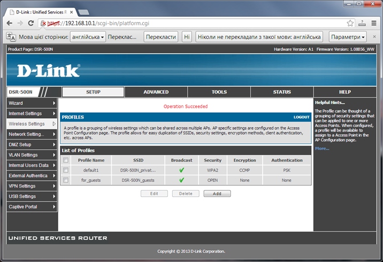The width and height of the screenshot is (383, 262).
Task: Click the translate icon in translation bar
Action: pos(11,37)
